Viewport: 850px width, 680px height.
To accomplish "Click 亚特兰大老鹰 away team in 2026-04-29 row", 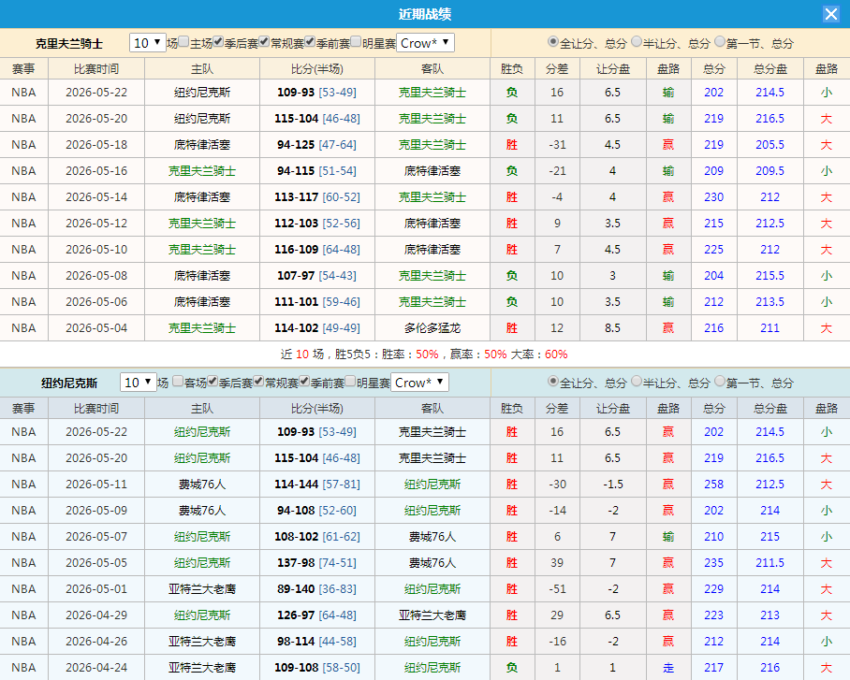I will coord(432,615).
